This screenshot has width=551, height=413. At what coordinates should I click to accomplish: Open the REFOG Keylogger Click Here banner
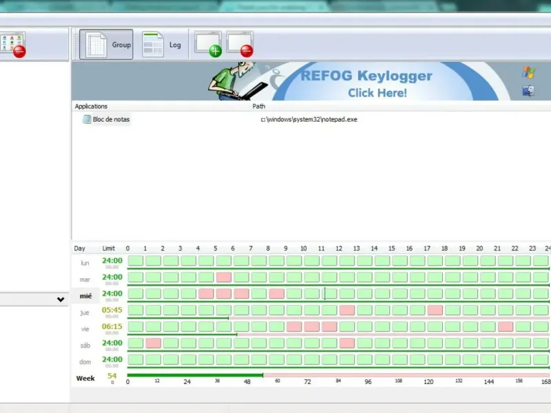366,83
